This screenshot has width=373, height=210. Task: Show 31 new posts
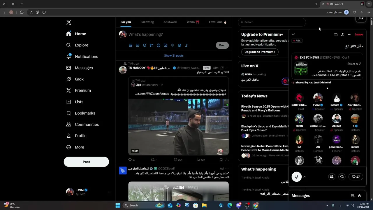pos(174,55)
